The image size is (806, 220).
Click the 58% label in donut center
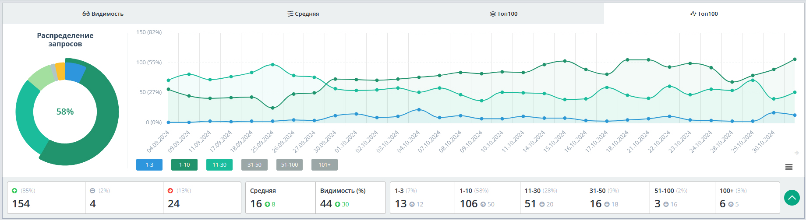click(x=65, y=112)
